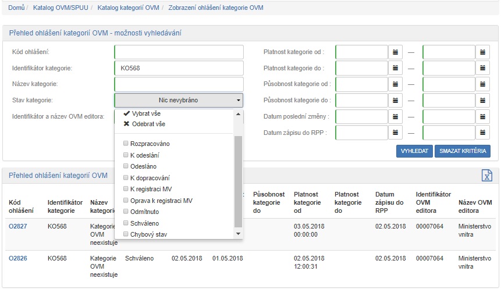501x289 pixels.
Task: Open record O2827 link
Action: pyautogui.click(x=18, y=226)
